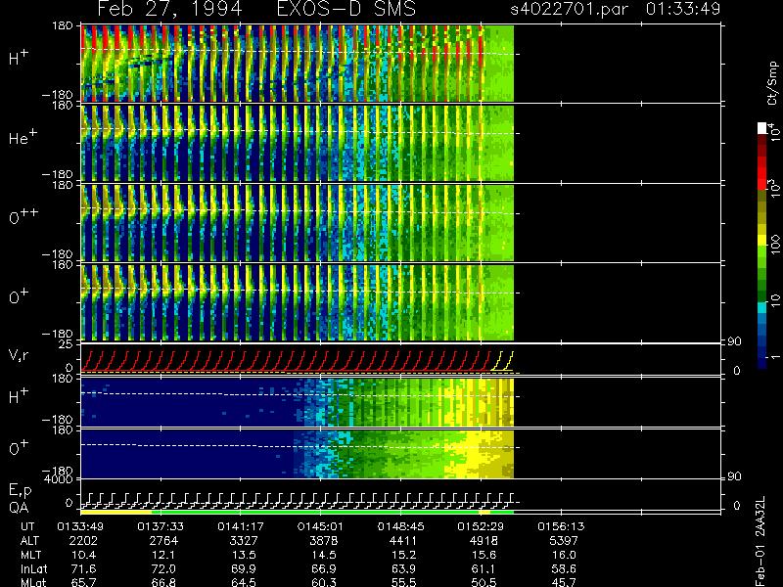783x587 pixels.
Task: Pick the cyan band of the color bar
Action: click(762, 308)
